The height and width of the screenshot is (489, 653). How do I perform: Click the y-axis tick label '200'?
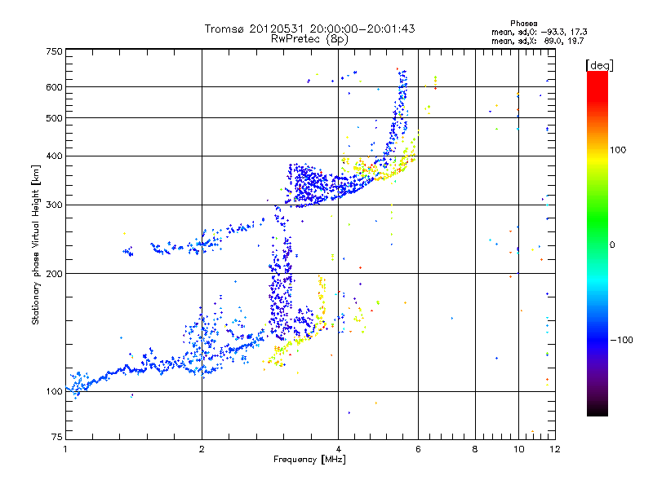[x=54, y=274]
